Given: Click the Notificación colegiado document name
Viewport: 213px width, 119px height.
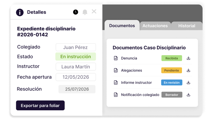Looking at the screenshot, I should click(140, 95).
